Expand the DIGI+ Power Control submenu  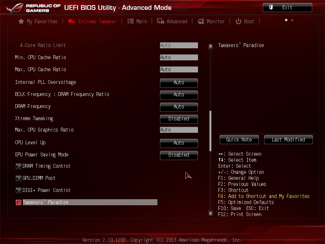tap(46, 190)
